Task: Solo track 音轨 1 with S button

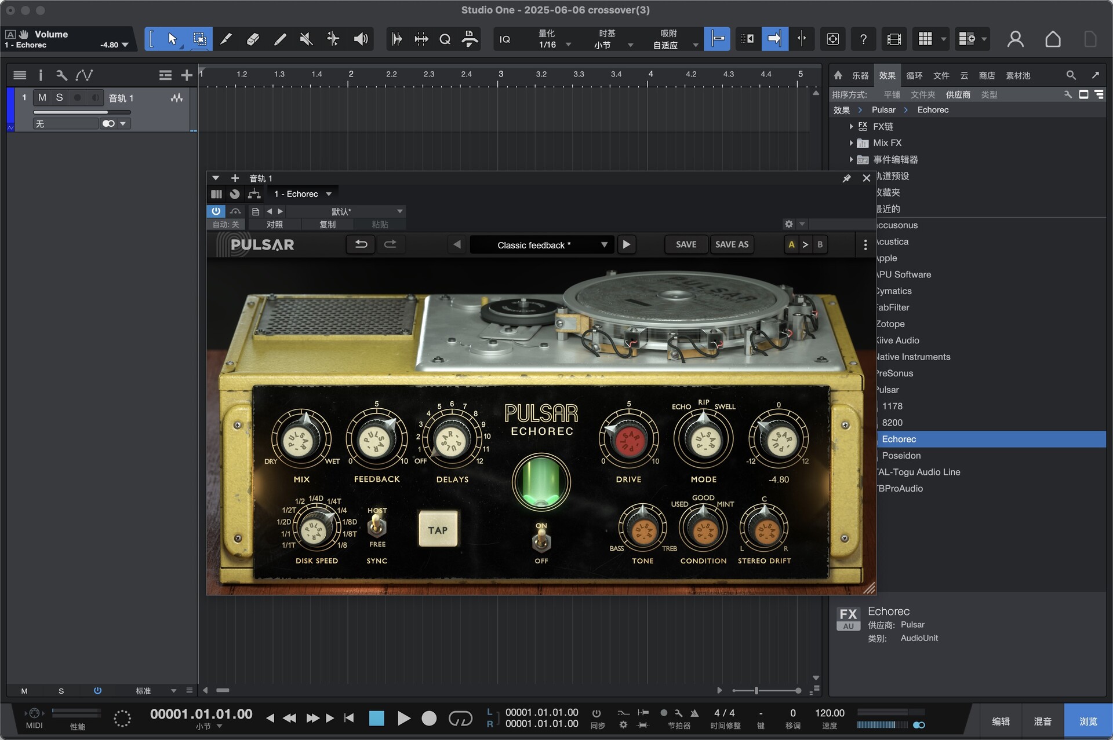Action: 59,98
